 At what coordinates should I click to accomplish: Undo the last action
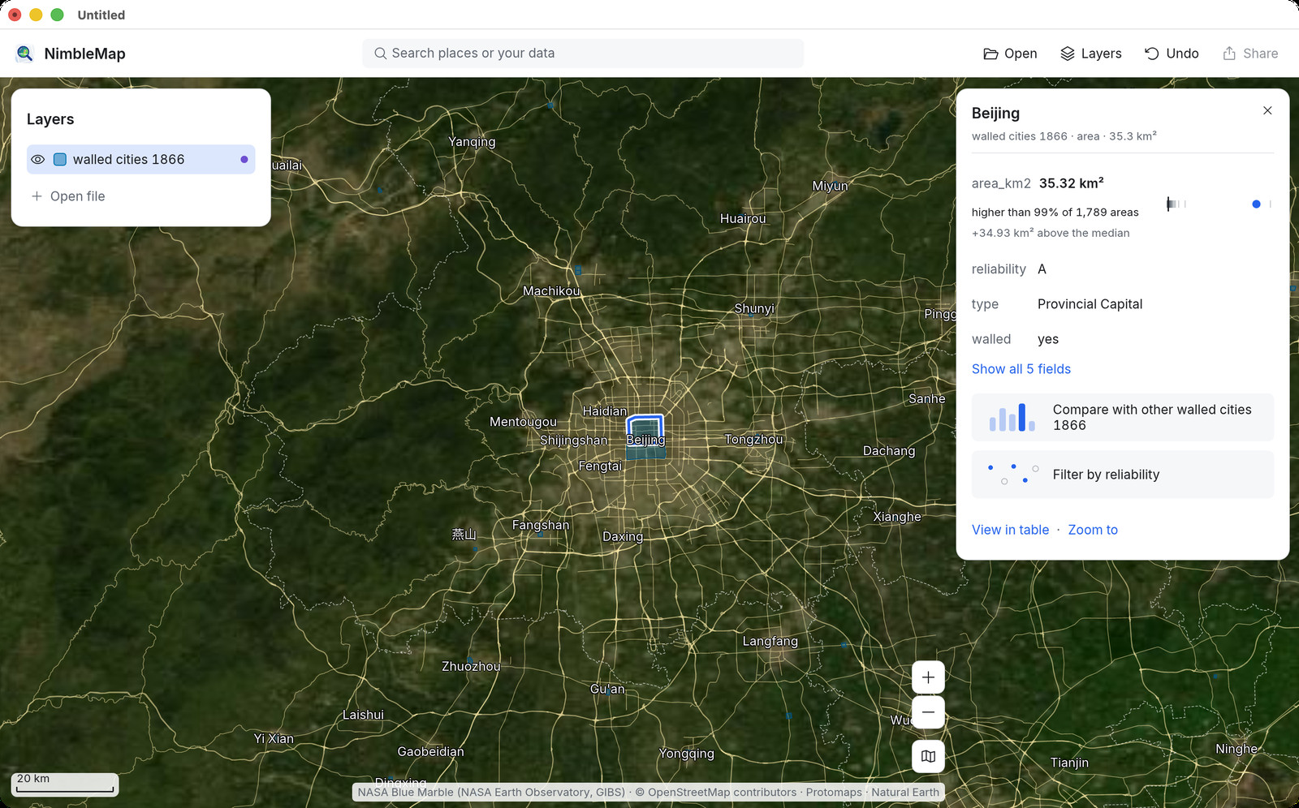[1172, 54]
